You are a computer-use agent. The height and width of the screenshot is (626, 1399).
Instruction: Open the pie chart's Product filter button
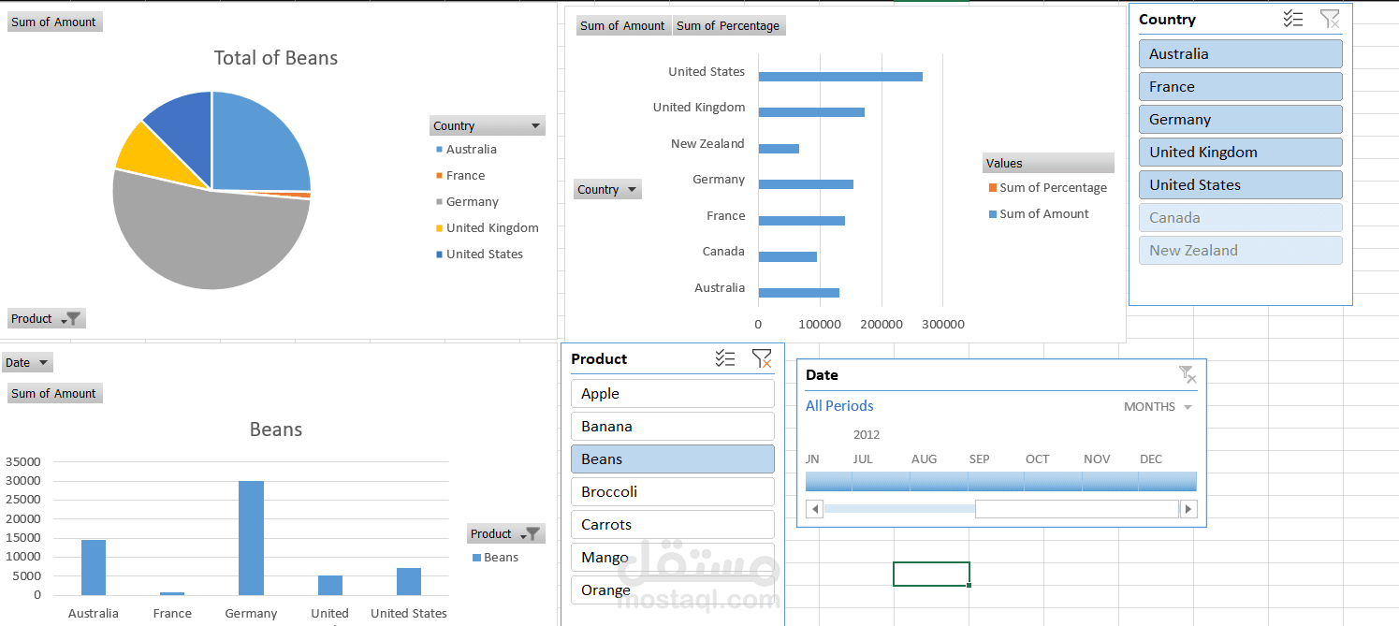(x=47, y=319)
